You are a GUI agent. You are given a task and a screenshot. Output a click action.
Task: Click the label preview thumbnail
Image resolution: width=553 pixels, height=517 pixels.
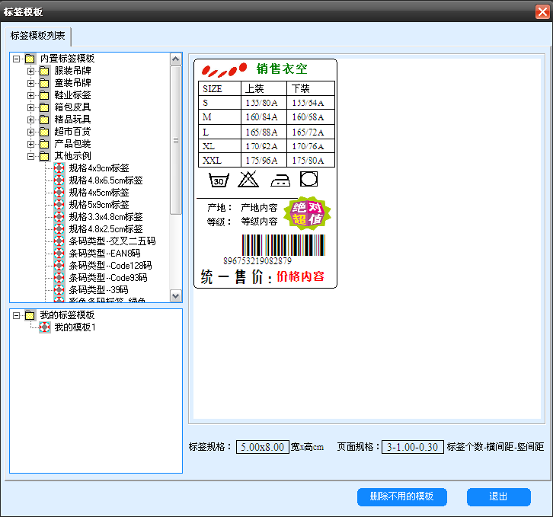coord(266,174)
